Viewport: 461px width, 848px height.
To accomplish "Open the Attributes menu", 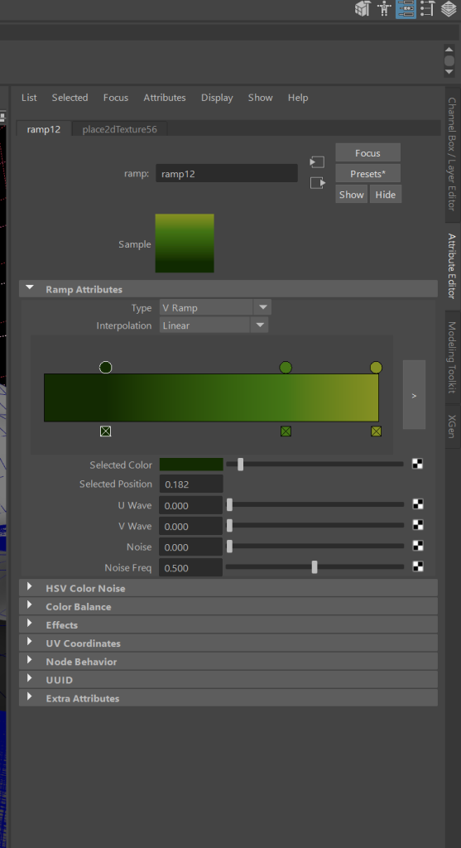I will tap(165, 98).
